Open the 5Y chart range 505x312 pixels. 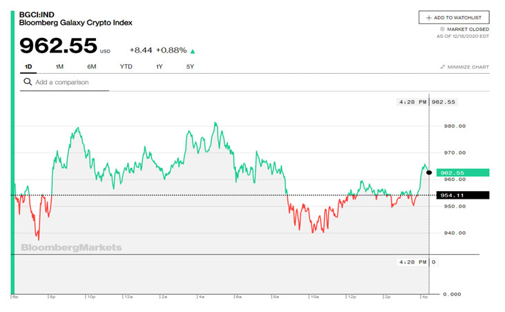190,66
